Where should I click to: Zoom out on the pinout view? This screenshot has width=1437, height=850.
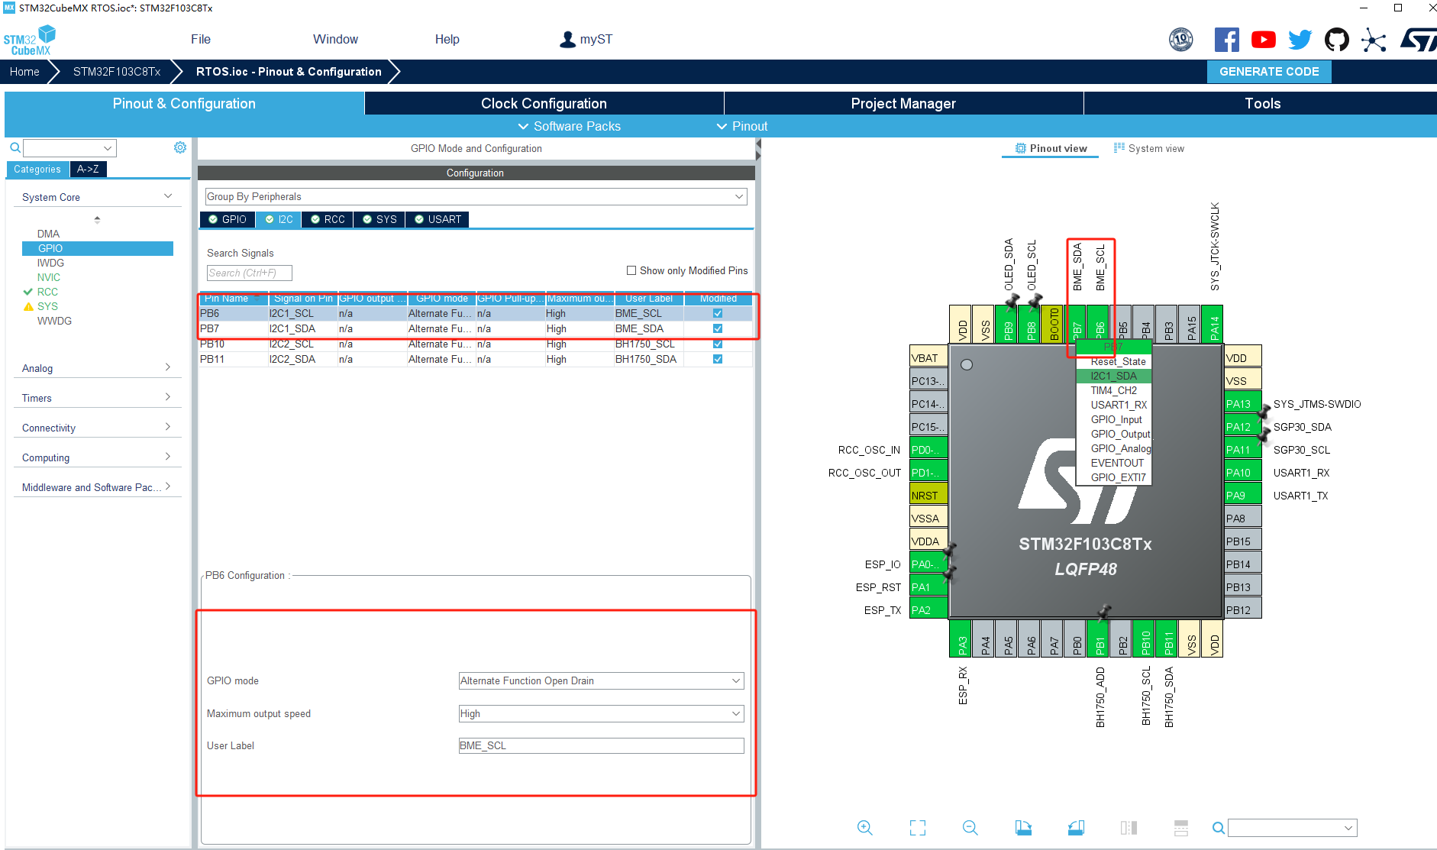[970, 827]
